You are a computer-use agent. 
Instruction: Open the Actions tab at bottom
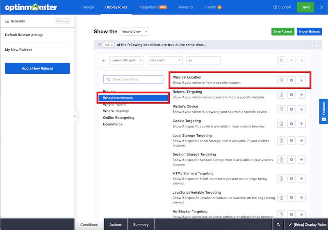(115, 225)
